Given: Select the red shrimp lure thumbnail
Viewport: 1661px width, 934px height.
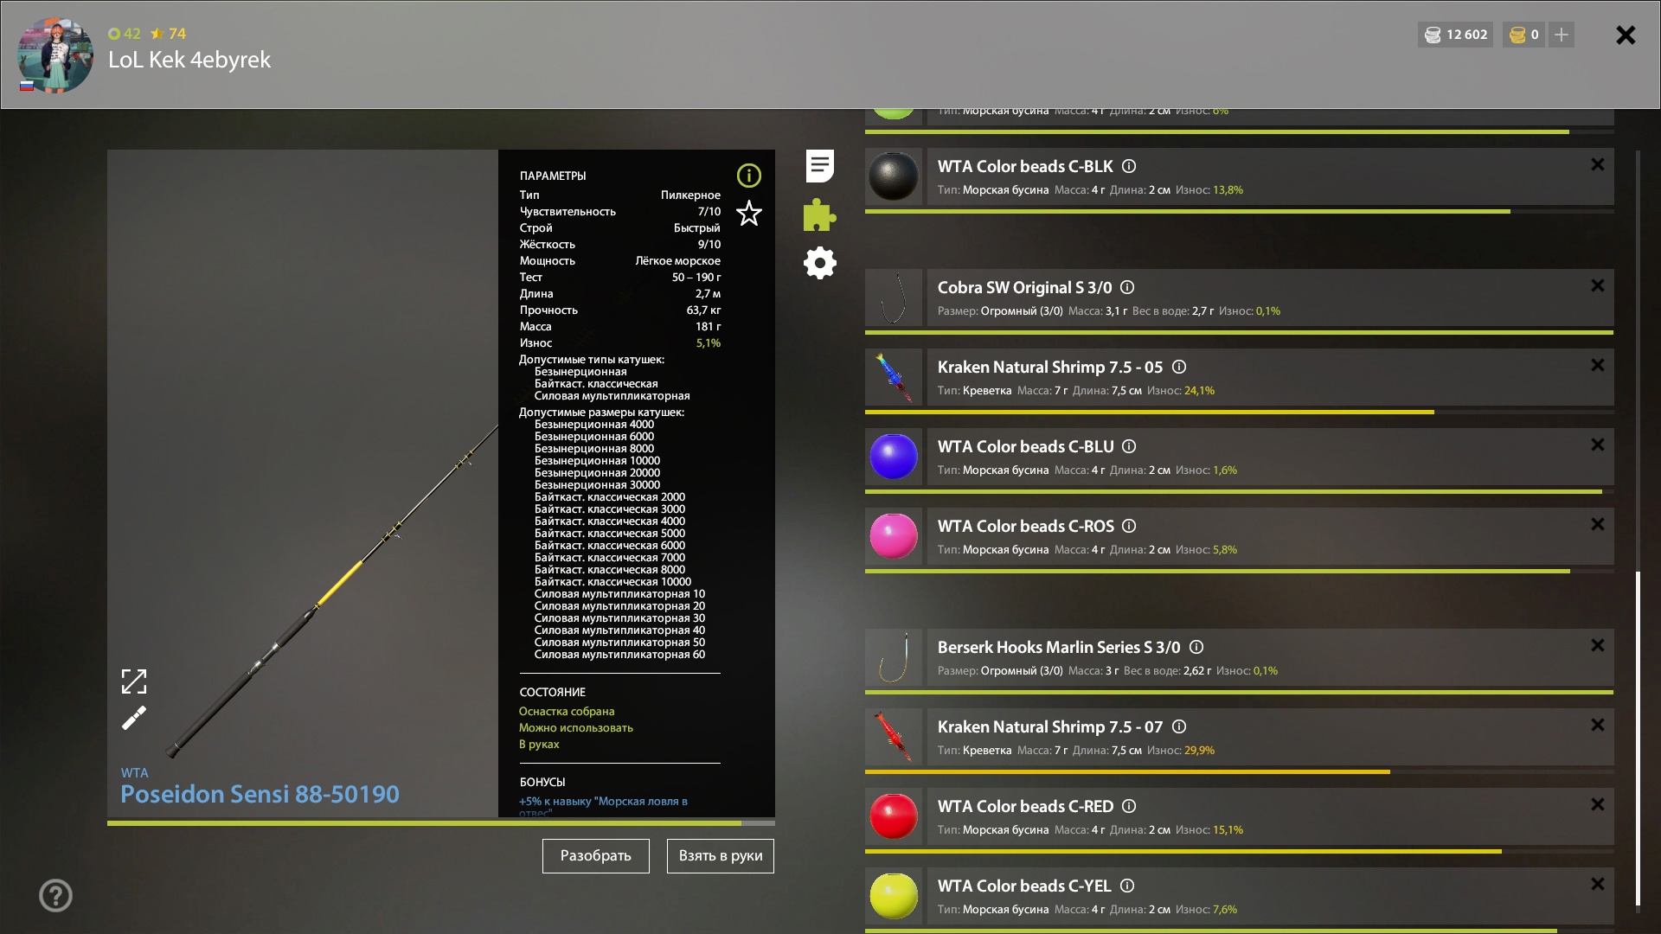Looking at the screenshot, I should [894, 737].
